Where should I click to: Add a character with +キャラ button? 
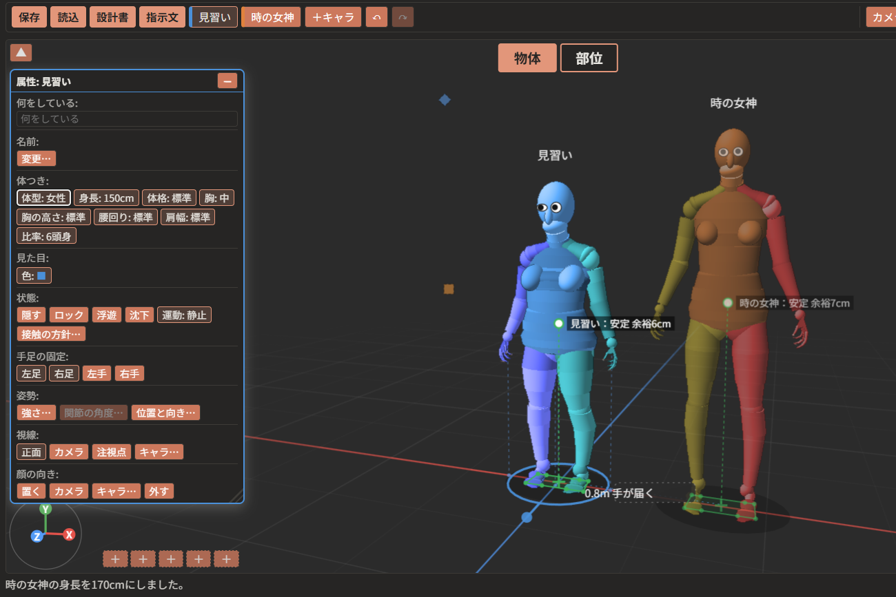click(x=334, y=17)
